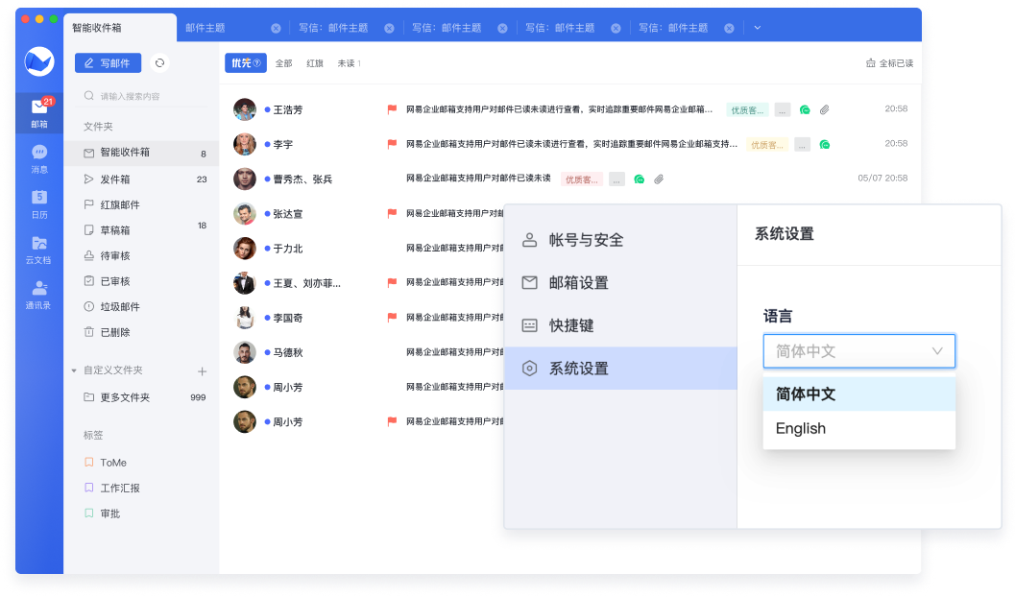1015x597 pixels.
Task: Select the 红旗 filter tab
Action: click(315, 63)
